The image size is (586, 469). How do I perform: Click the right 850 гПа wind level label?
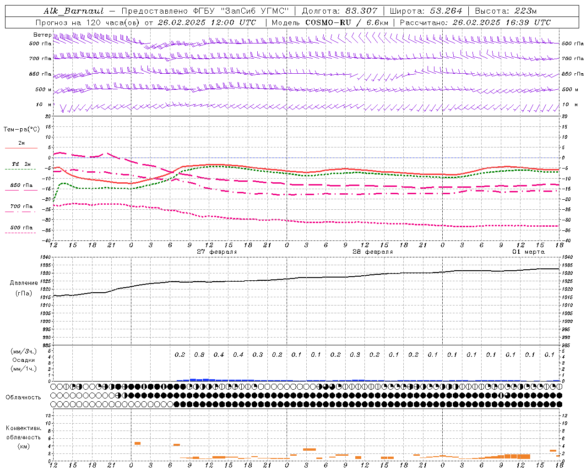[573, 74]
